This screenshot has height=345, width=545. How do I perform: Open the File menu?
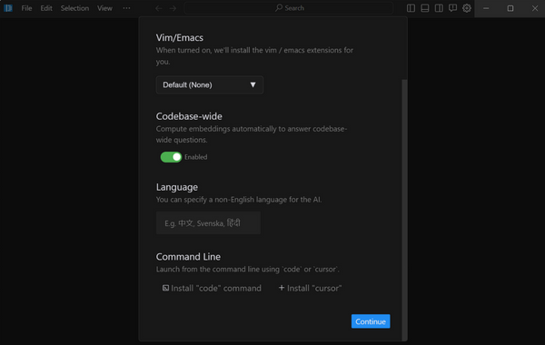point(26,8)
